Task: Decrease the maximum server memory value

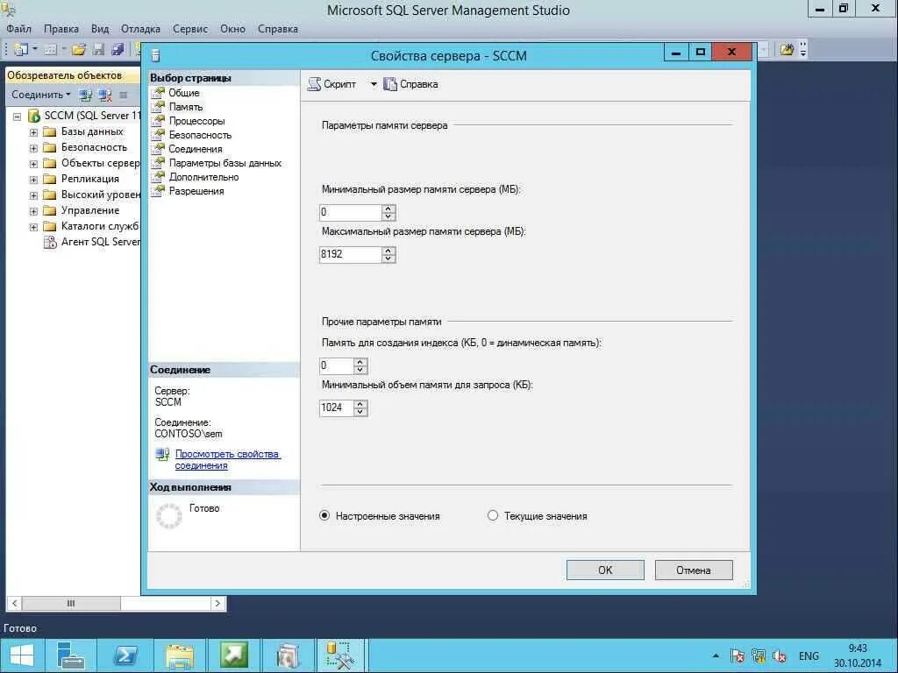Action: [x=388, y=259]
